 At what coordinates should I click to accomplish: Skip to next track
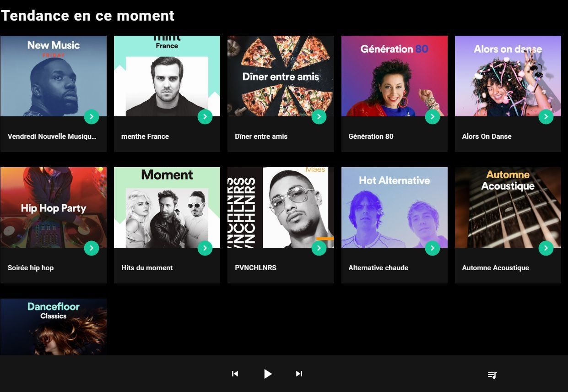tap(299, 374)
